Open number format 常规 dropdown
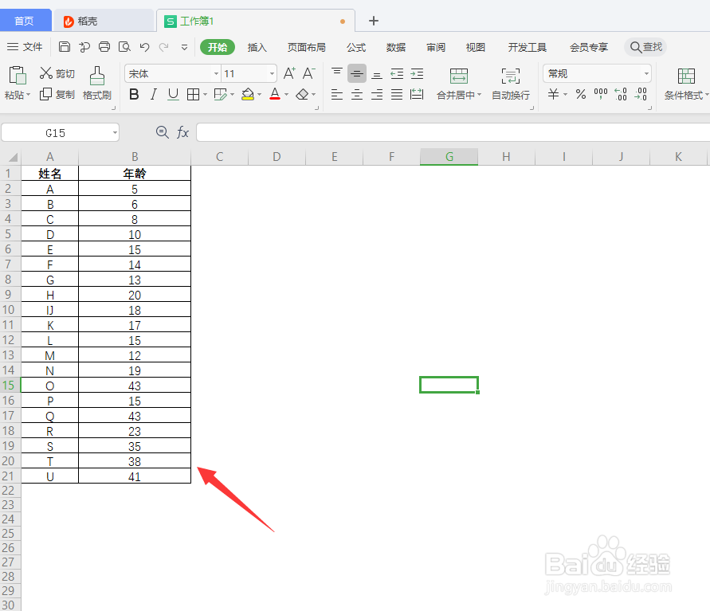The height and width of the screenshot is (611, 710). click(x=646, y=73)
